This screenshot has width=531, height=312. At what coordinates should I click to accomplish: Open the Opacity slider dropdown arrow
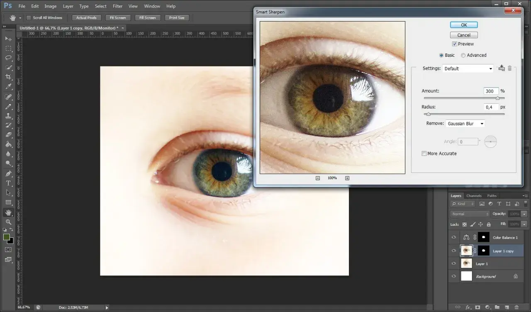(524, 214)
